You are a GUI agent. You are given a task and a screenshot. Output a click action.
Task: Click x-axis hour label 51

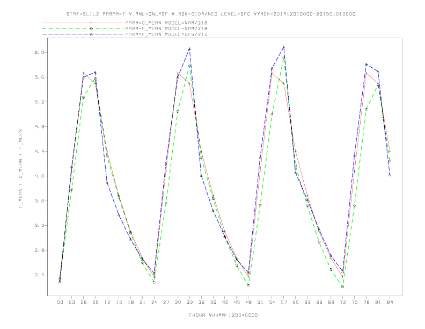(260, 302)
